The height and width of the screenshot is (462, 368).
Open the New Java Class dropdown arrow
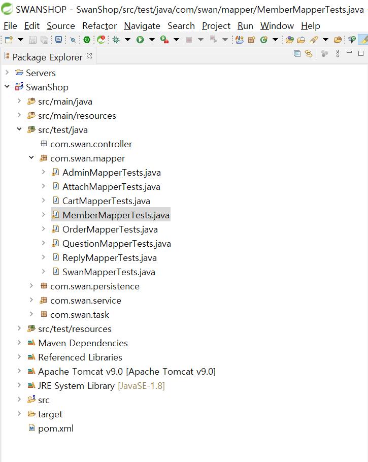(x=275, y=40)
